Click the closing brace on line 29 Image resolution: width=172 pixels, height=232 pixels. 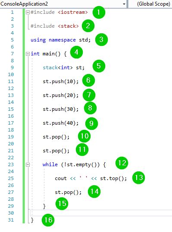coord(44,206)
